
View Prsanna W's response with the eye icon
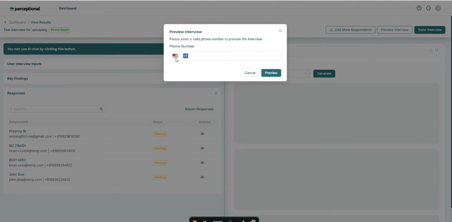pos(202,133)
